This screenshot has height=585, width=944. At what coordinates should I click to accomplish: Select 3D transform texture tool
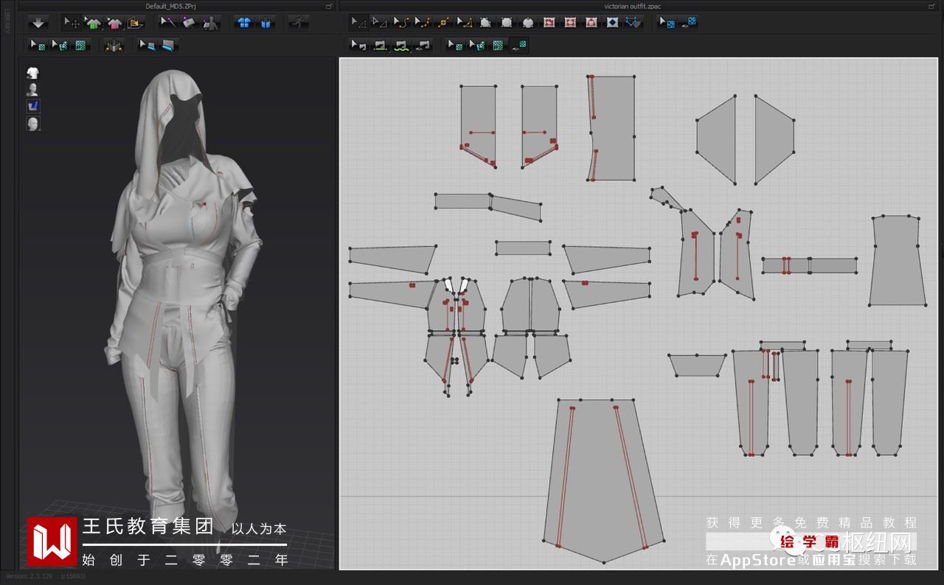click(59, 46)
